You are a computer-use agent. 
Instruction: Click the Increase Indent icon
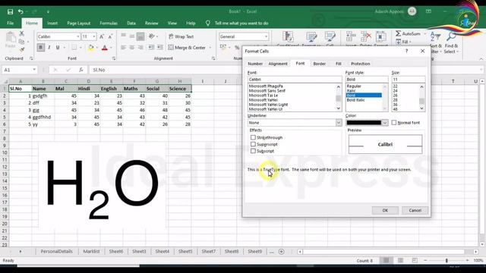click(159, 47)
